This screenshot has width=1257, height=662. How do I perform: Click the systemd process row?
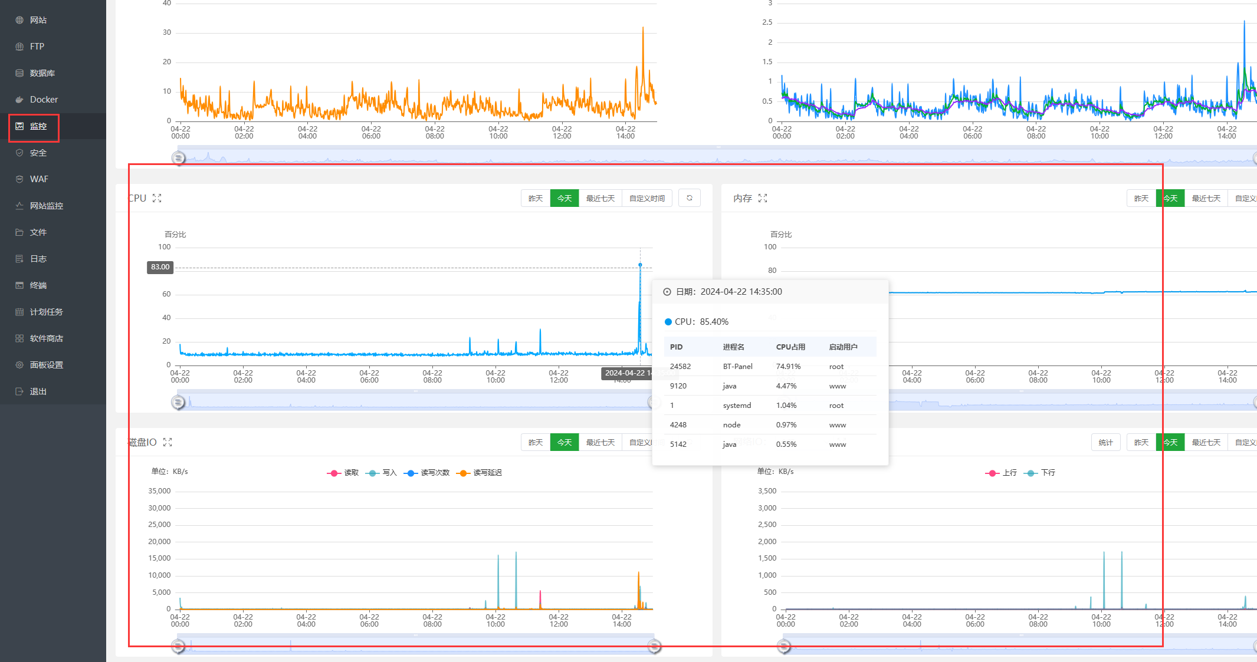[x=770, y=406]
